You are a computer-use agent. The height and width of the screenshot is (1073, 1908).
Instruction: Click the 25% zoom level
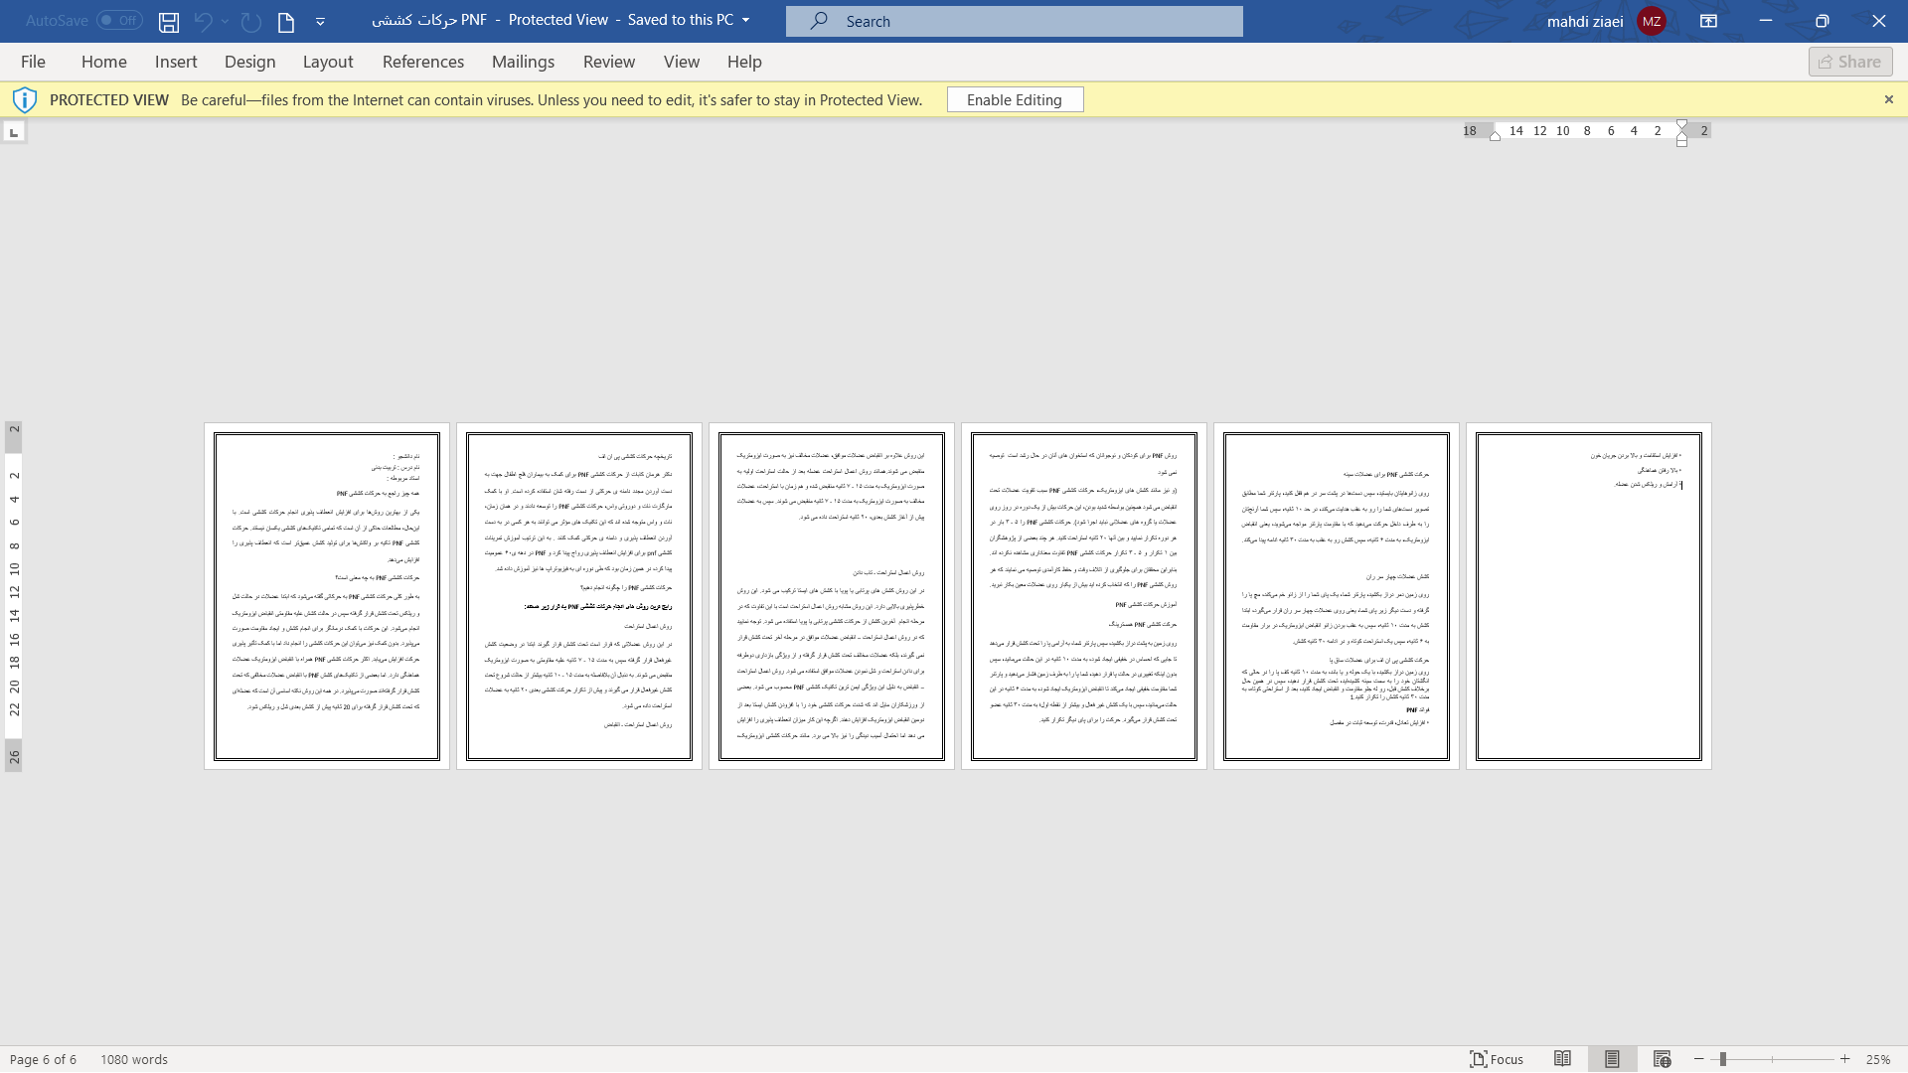pos(1877,1059)
